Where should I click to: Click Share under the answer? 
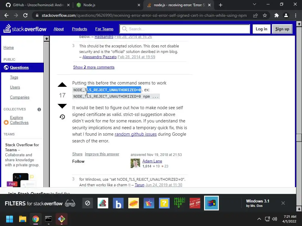(x=77, y=154)
